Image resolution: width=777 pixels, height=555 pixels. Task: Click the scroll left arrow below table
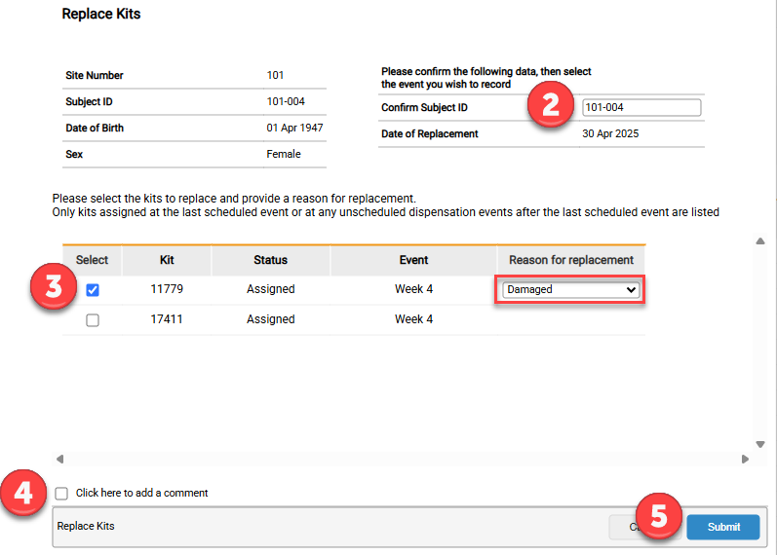point(59,459)
